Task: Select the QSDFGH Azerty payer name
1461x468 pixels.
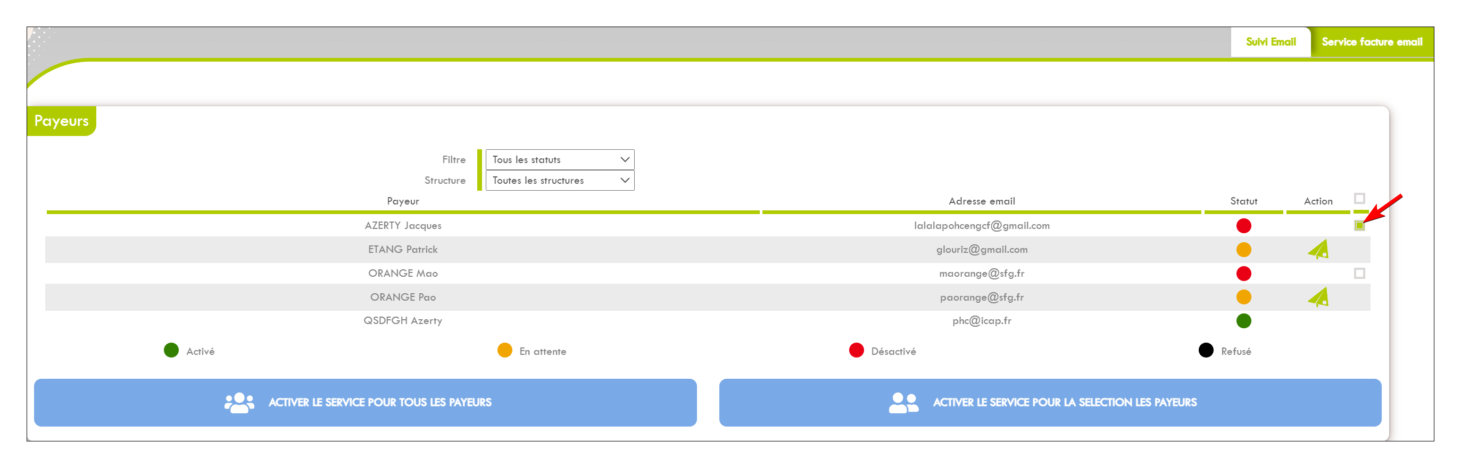Action: click(403, 321)
